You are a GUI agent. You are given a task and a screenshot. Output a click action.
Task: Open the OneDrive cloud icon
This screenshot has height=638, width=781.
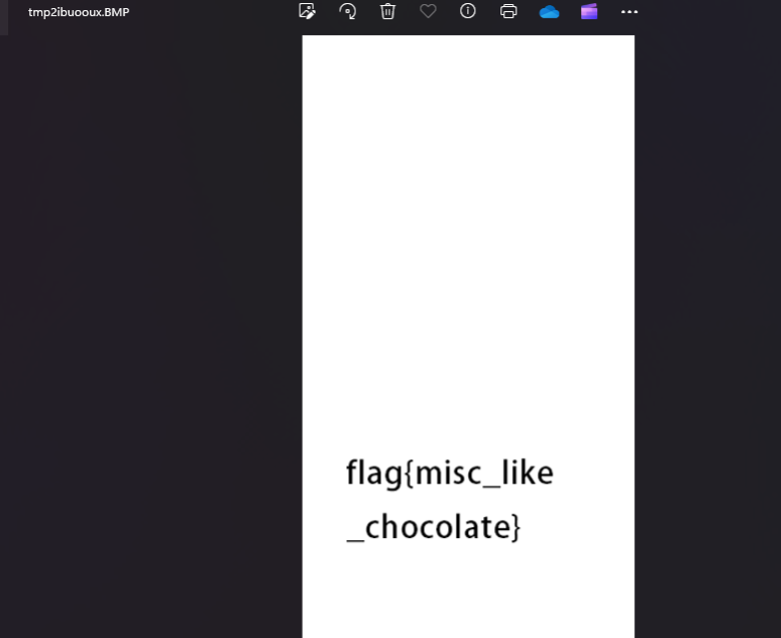point(549,11)
